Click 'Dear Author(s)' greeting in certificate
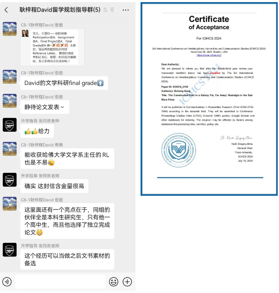Image resolution: width=279 pixels, height=293 pixels. click(170, 65)
